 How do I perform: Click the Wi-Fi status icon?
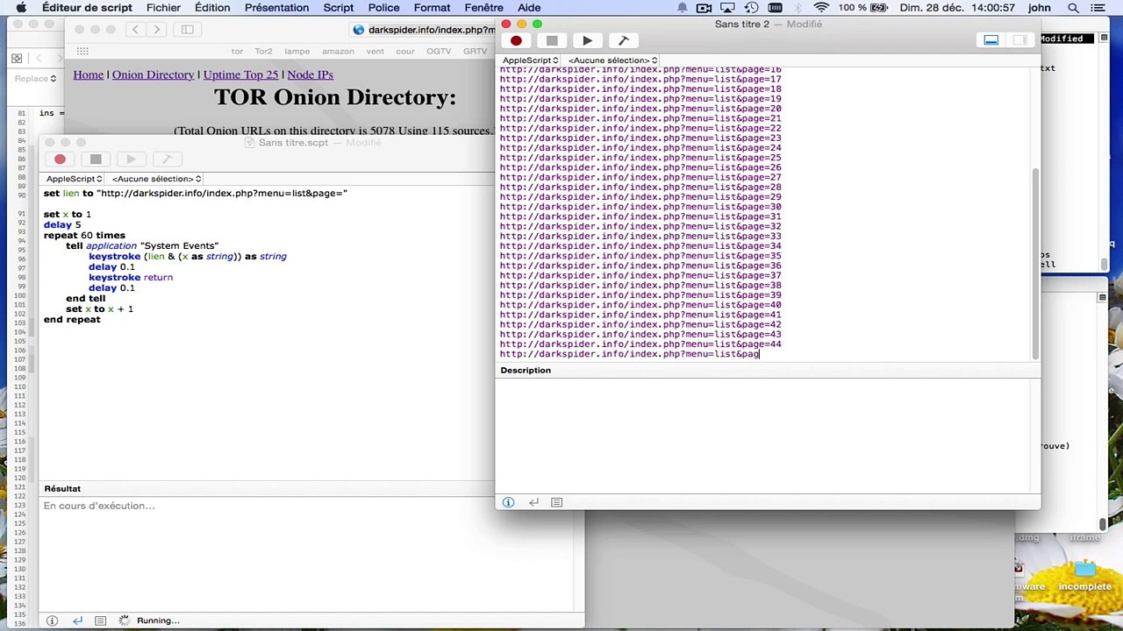(x=821, y=8)
